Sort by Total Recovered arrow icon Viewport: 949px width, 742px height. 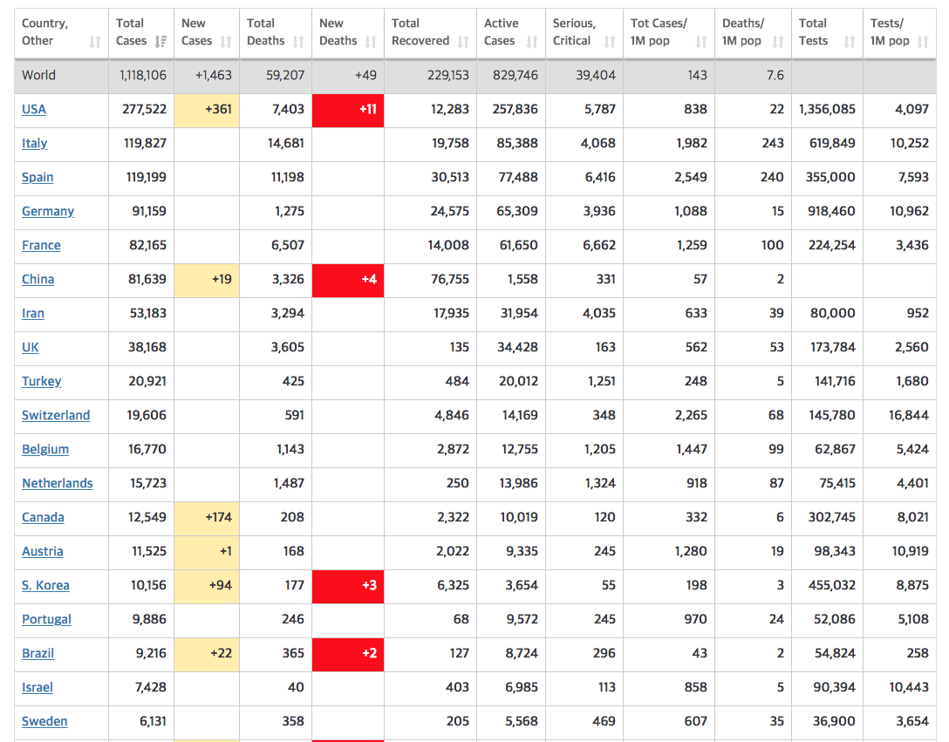point(463,41)
